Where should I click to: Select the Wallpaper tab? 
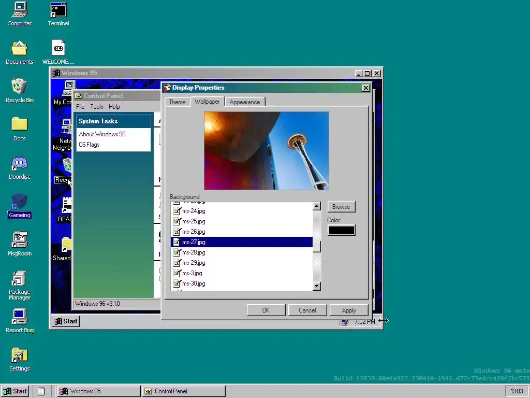[x=207, y=101]
